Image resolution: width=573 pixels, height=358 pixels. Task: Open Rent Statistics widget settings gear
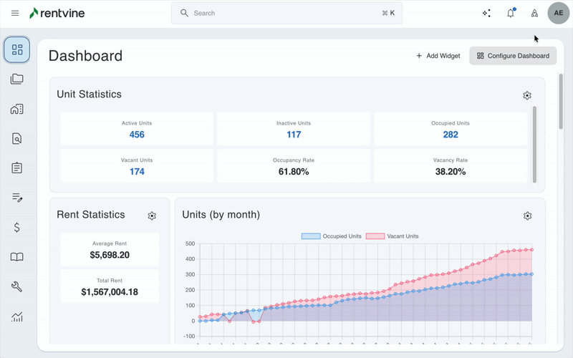coord(152,216)
